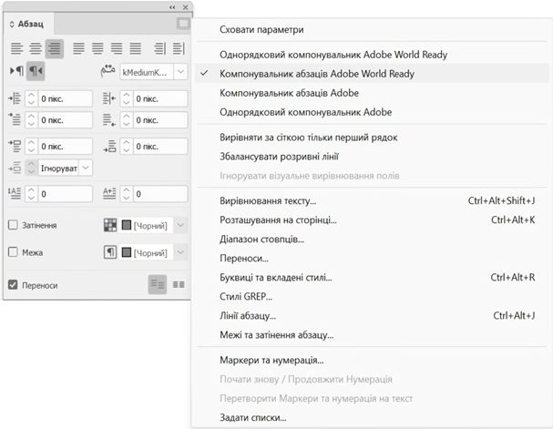Justify with last line aligned right

pos(117,48)
